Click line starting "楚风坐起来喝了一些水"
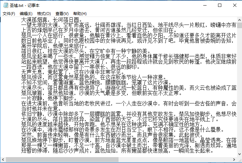 [x=129, y=56]
